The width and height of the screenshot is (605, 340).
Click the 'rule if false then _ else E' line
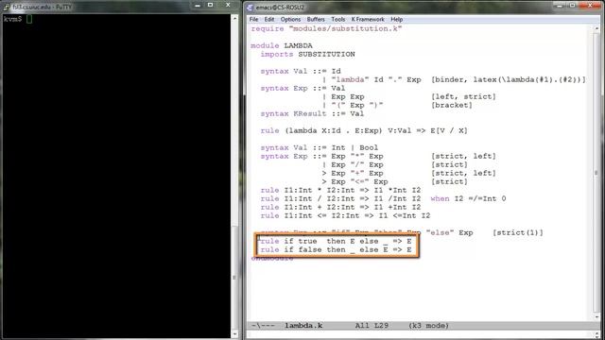point(336,249)
